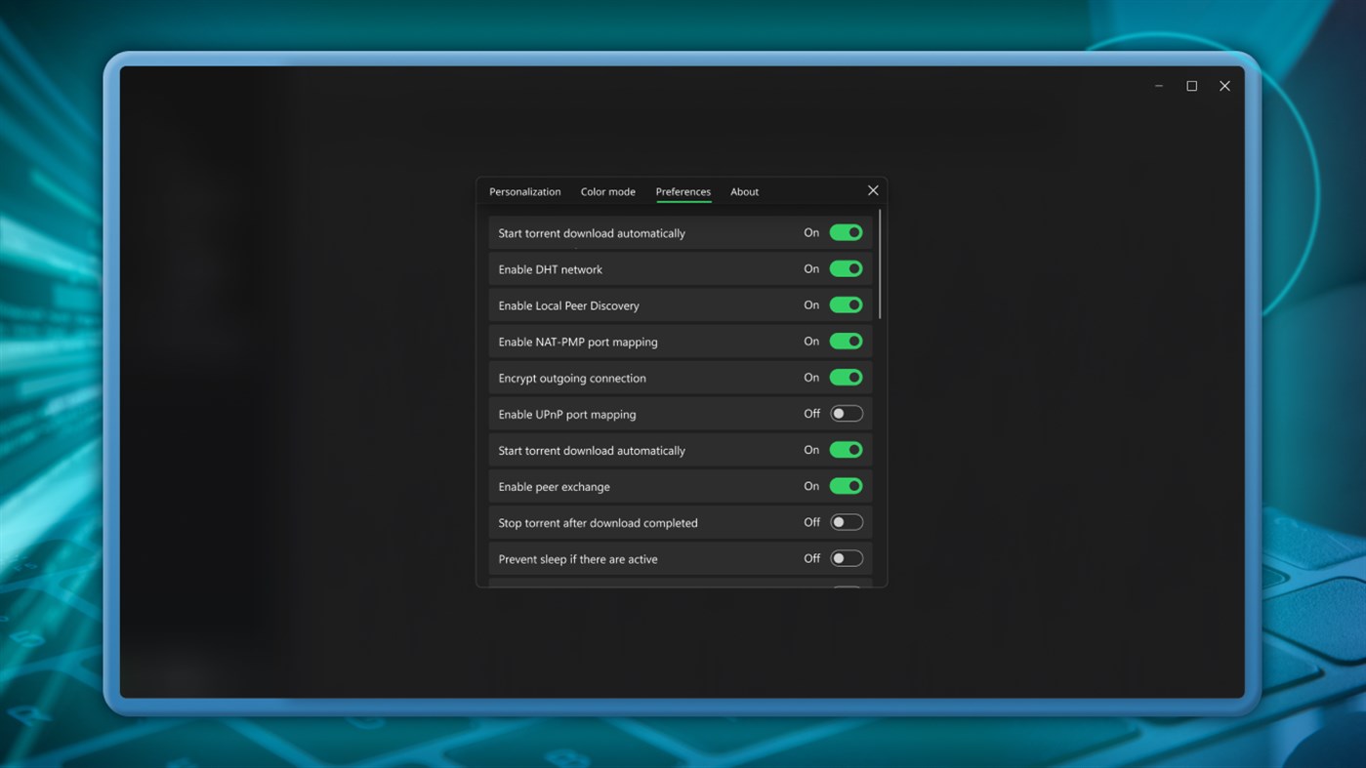Select the Preferences tab
Viewport: 1366px width, 768px height.
tap(683, 191)
